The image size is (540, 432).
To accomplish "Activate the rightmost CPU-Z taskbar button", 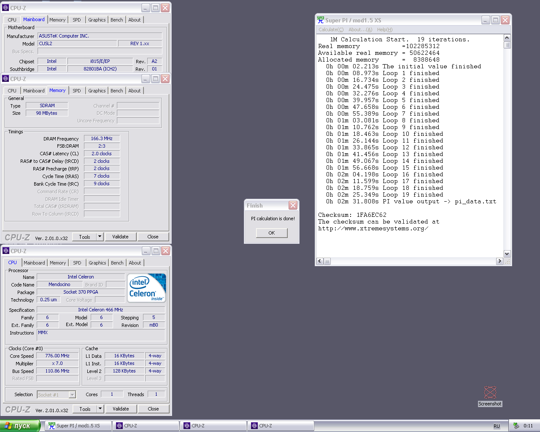I will click(x=280, y=426).
